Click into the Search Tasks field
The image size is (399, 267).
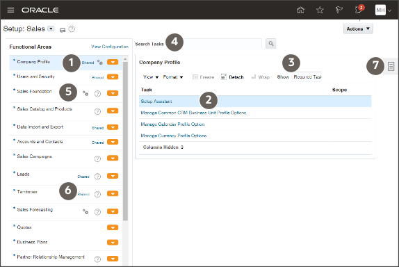click(x=222, y=44)
